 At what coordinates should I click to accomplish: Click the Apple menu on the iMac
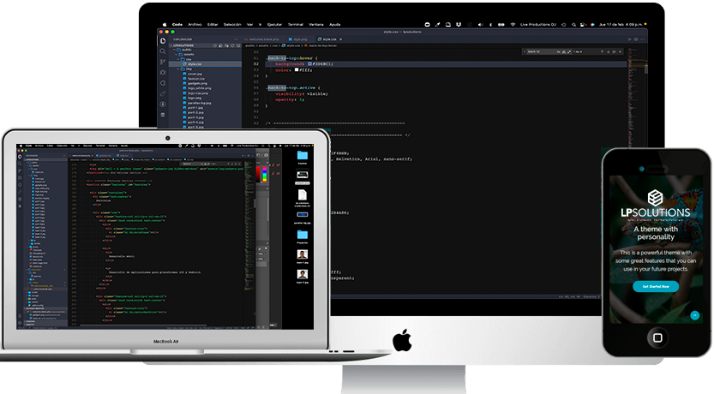click(x=165, y=25)
